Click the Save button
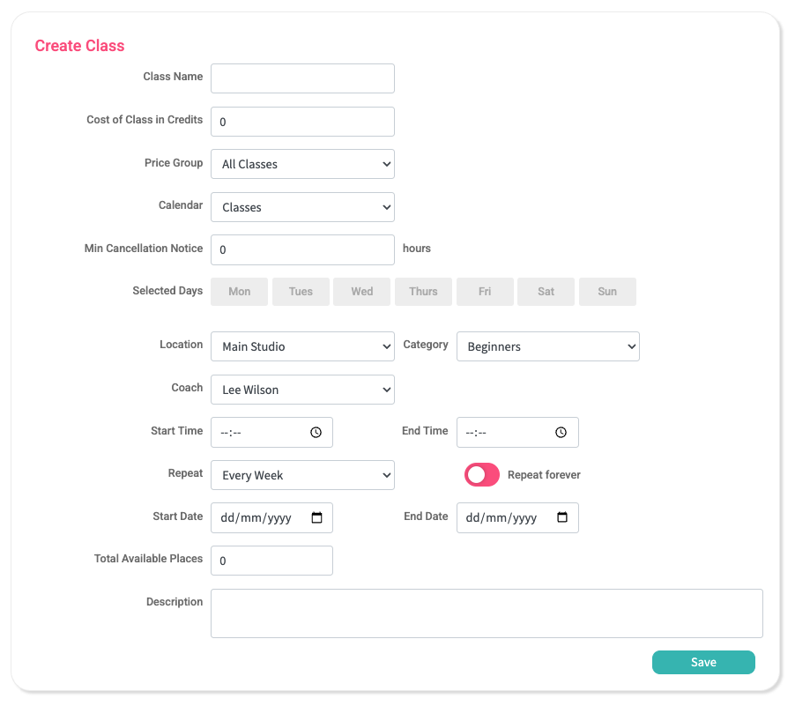The height and width of the screenshot is (706, 795). point(703,662)
